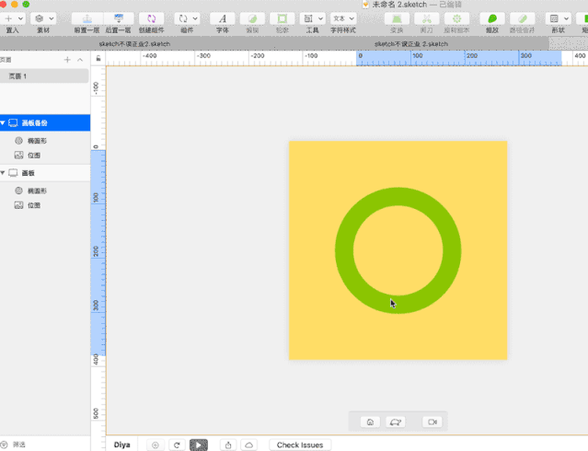Click the 轮廓 outline icon
Image resolution: width=588 pixels, height=451 pixels.
[x=282, y=18]
